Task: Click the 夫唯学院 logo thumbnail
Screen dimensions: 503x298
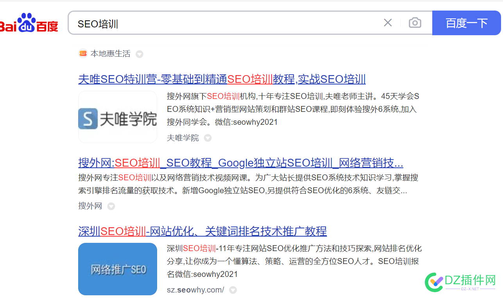Action: (x=118, y=117)
